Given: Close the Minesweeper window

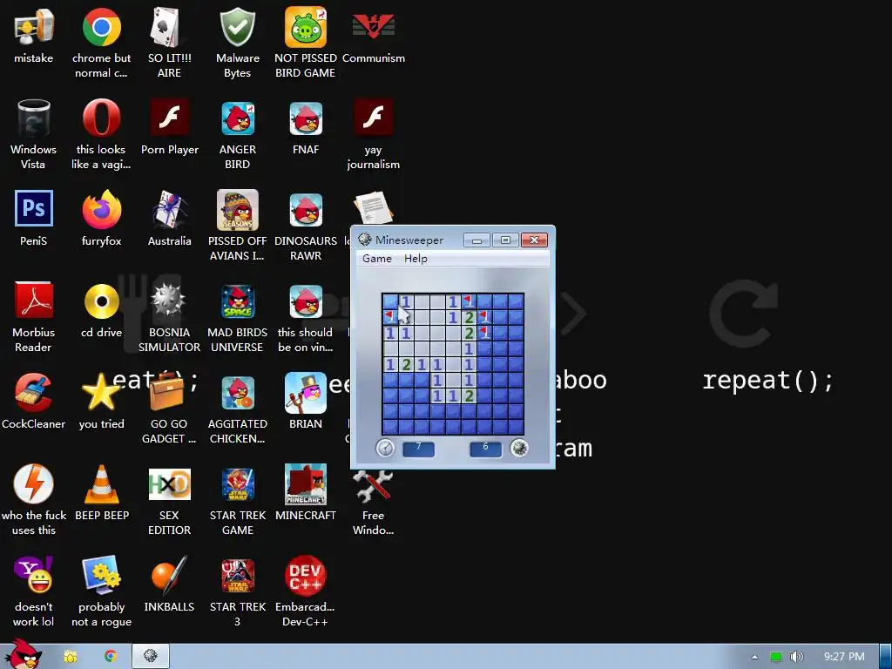Looking at the screenshot, I should pyautogui.click(x=534, y=240).
